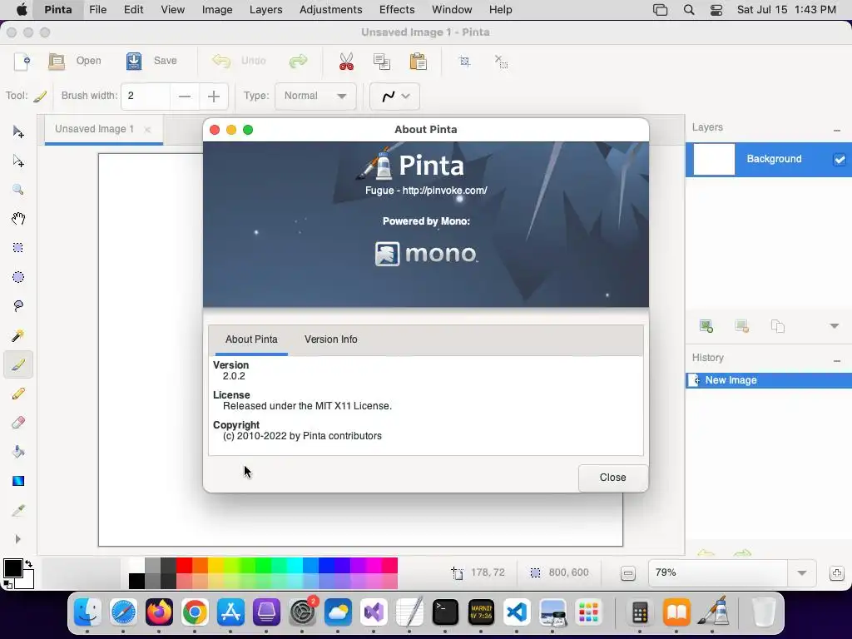Select the Lasso Select tool
The width and height of the screenshot is (852, 639).
point(18,306)
